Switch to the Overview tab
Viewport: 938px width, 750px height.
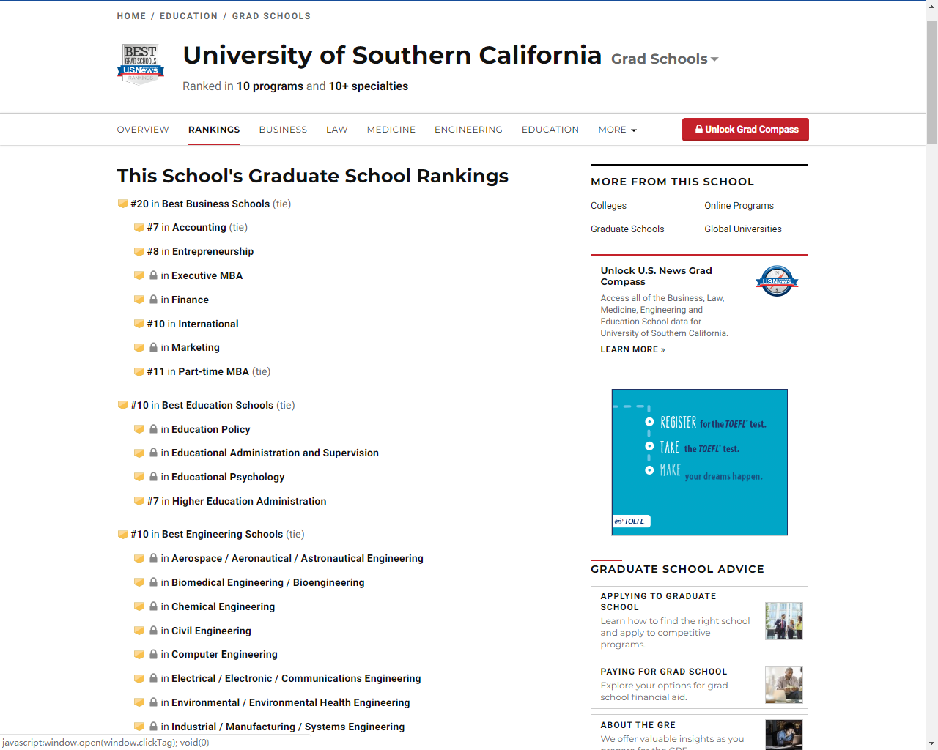tap(143, 130)
